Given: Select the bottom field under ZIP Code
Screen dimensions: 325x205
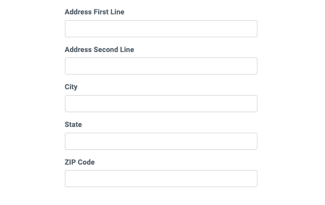Looking at the screenshot, I should coord(161,179).
